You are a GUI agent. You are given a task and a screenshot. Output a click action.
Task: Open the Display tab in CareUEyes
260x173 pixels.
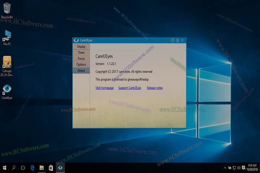tap(81, 46)
